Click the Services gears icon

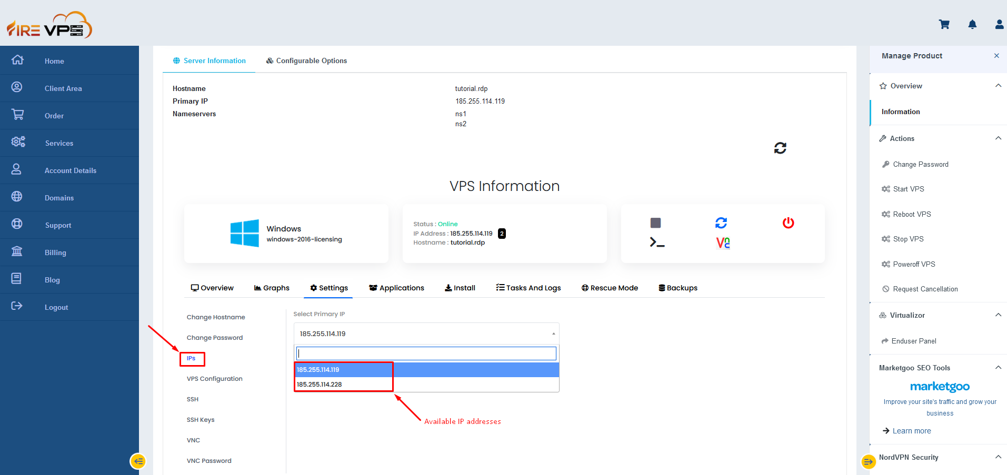18,142
